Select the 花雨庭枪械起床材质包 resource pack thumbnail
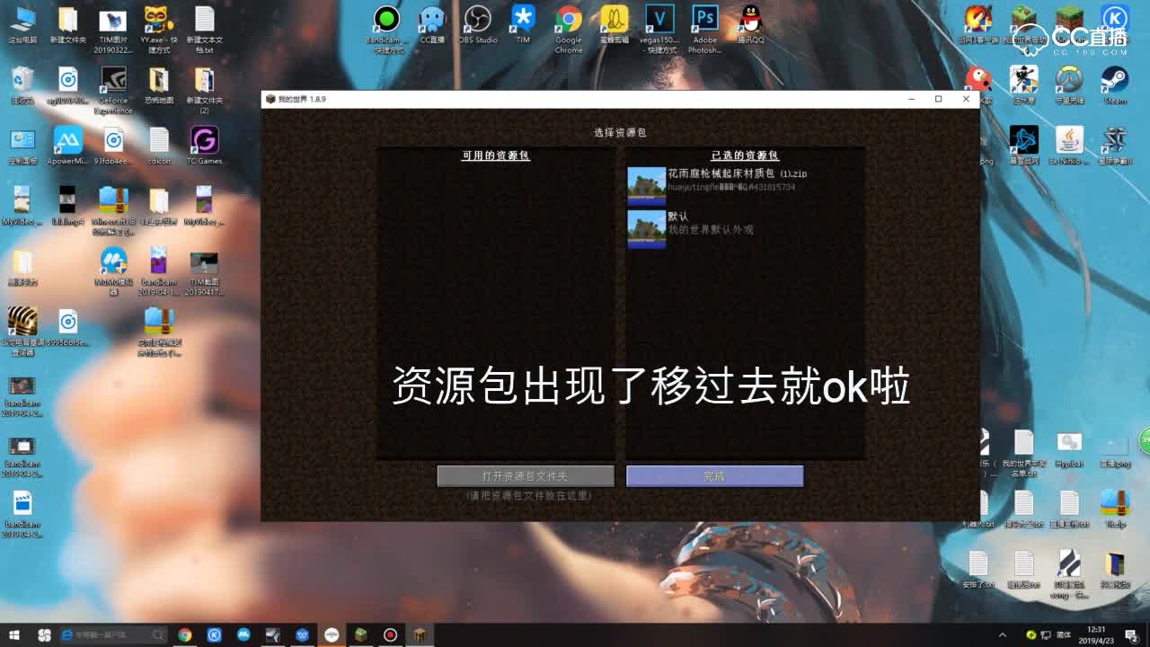Viewport: 1150px width, 647px height. coord(646,186)
